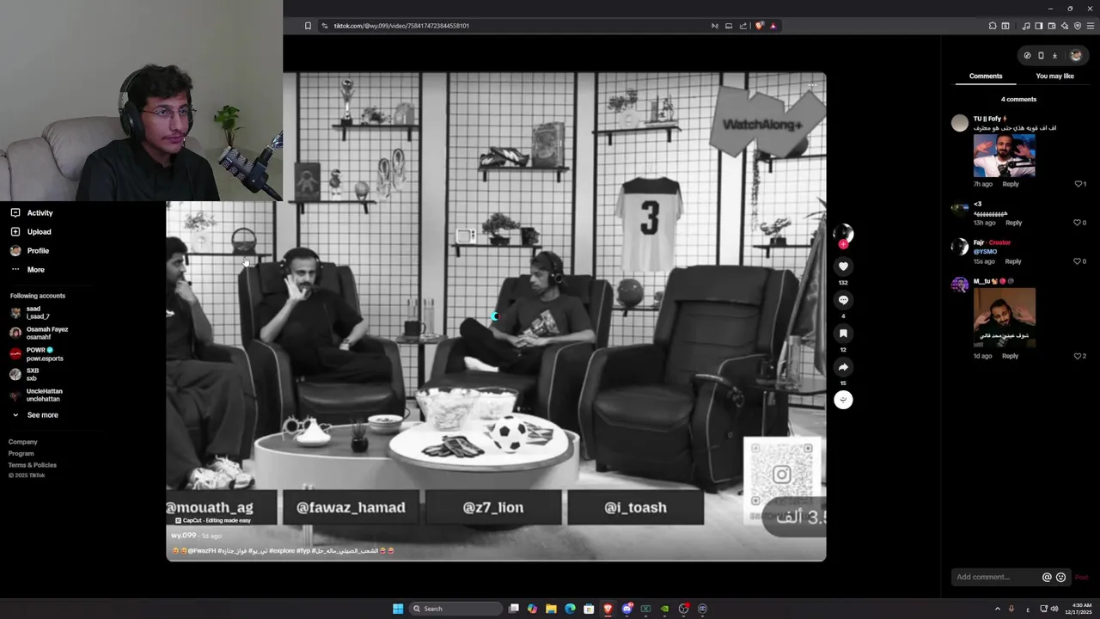Like the video with the heart icon
Image resolution: width=1100 pixels, height=619 pixels.
point(843,267)
